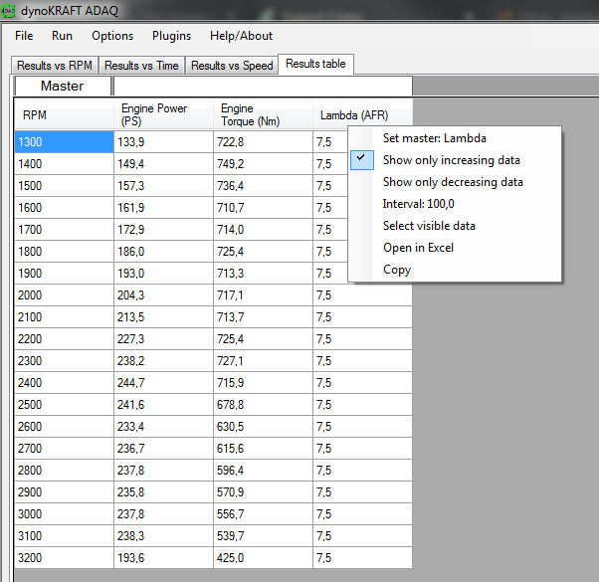This screenshot has width=599, height=582.
Task: Select the 2100 RPM cell
Action: (x=64, y=317)
